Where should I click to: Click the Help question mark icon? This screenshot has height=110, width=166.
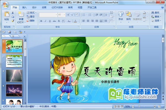pos(162,7)
